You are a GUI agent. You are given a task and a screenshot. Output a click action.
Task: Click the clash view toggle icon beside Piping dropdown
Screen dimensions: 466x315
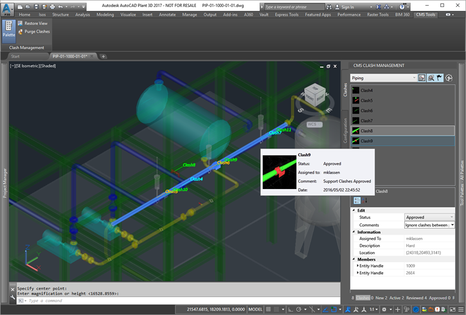(422, 78)
